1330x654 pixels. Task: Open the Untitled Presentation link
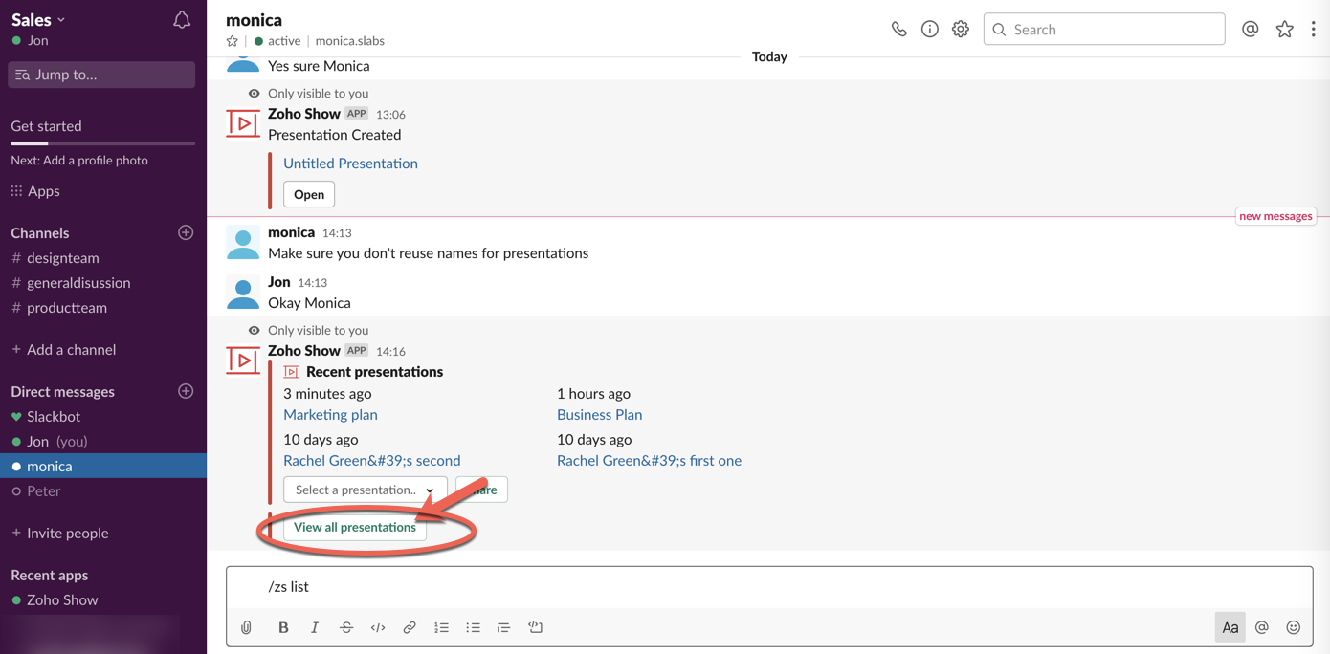[x=350, y=163]
